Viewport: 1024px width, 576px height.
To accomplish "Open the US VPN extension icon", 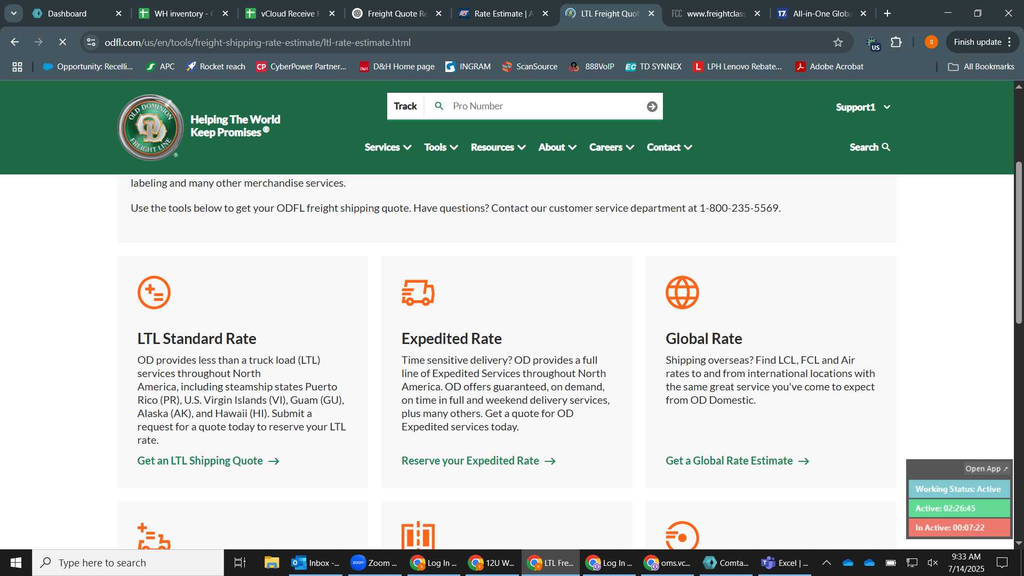I will pyautogui.click(x=873, y=43).
